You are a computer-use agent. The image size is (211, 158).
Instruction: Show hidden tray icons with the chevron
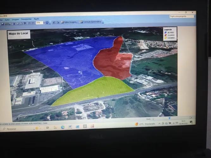pyautogui.click(x=159, y=124)
